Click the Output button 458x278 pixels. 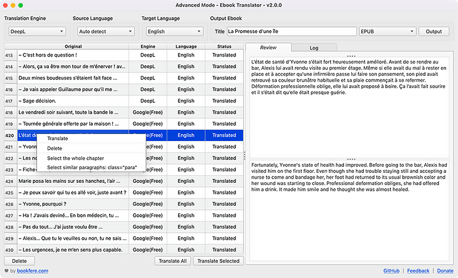434,31
